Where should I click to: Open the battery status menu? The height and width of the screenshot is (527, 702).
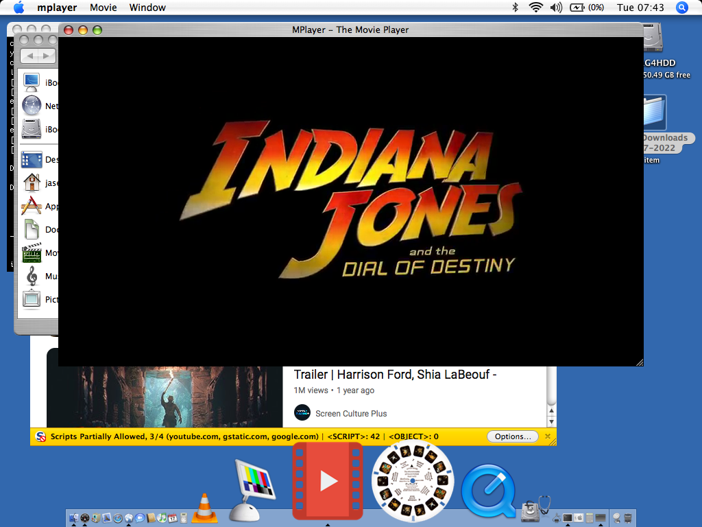pyautogui.click(x=587, y=7)
